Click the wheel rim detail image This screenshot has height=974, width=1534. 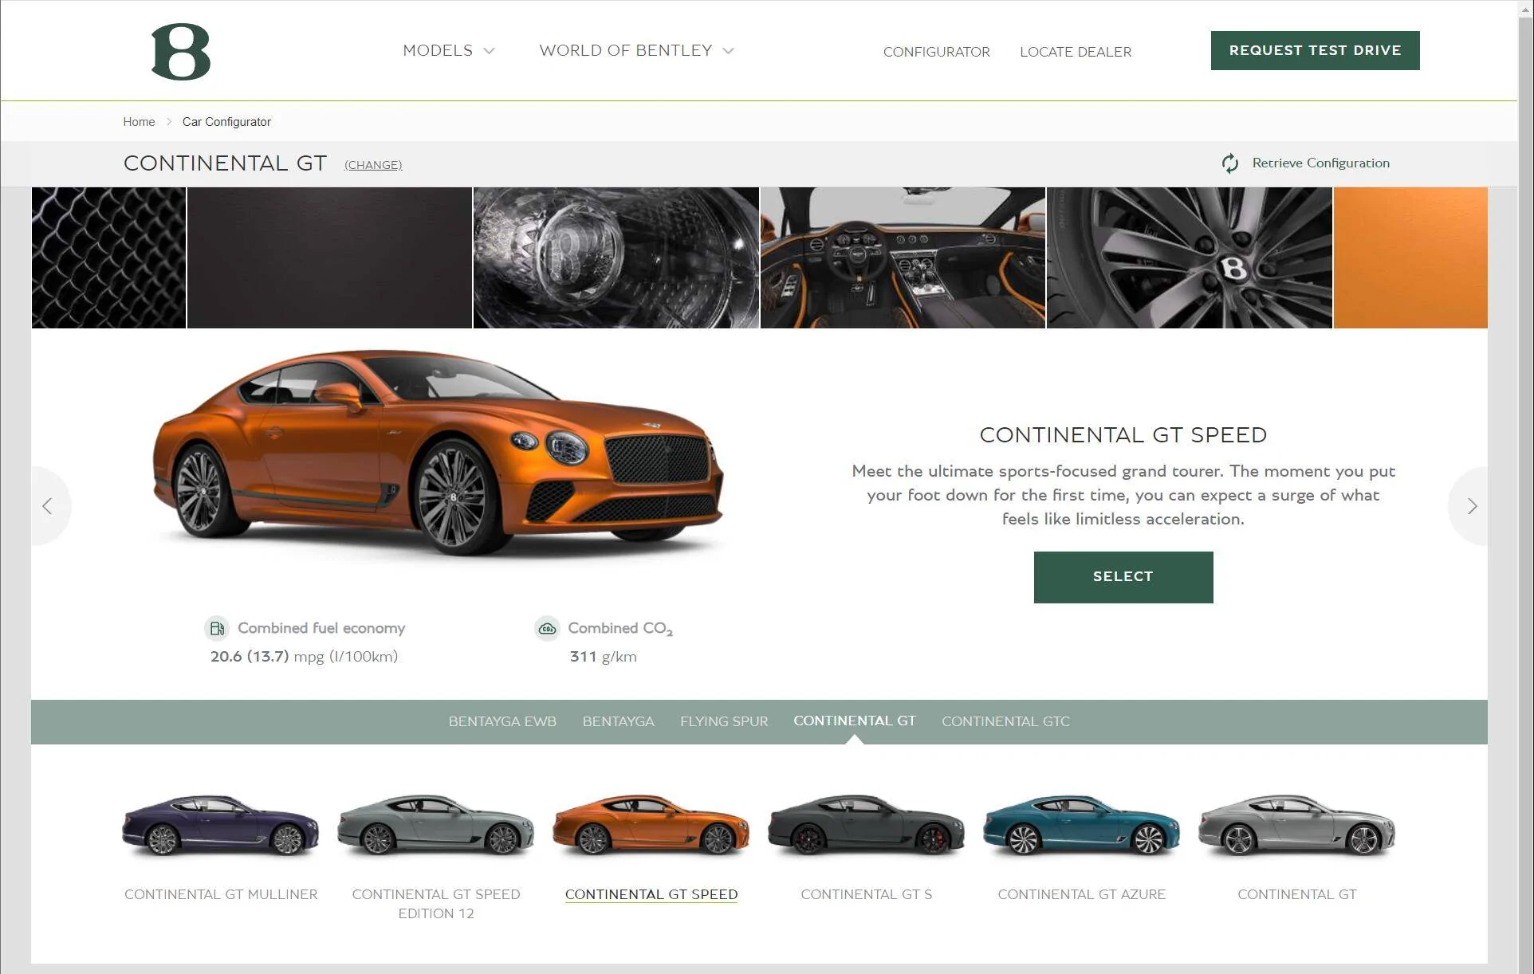(1190, 257)
